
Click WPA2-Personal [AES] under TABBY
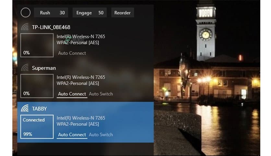click(x=78, y=124)
